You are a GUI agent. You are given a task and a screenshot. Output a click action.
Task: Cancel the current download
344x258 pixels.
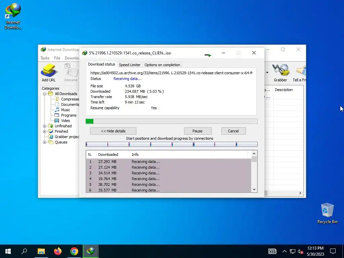(233, 131)
